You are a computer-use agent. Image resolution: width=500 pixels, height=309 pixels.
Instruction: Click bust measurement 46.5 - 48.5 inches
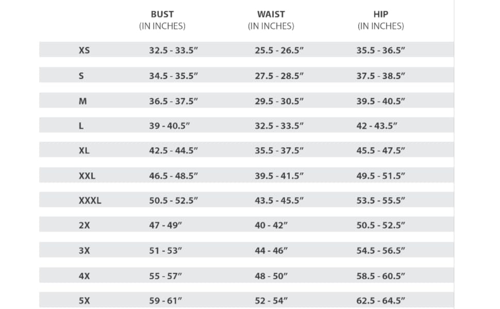click(x=174, y=176)
